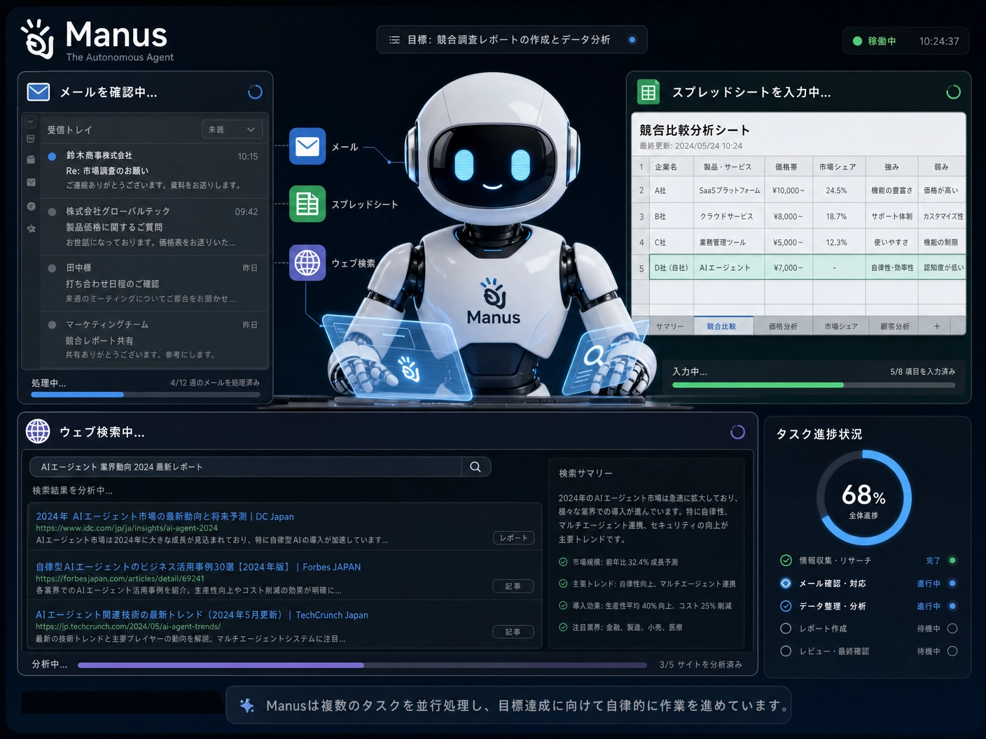Click the green dot beside 稼働中
The height and width of the screenshot is (739, 986).
tap(857, 41)
